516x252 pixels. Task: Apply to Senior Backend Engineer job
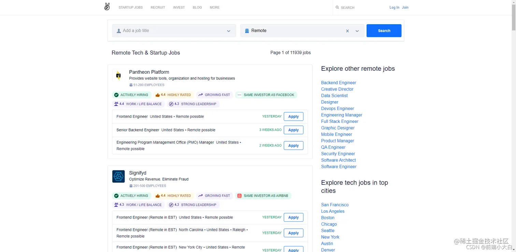(x=293, y=130)
